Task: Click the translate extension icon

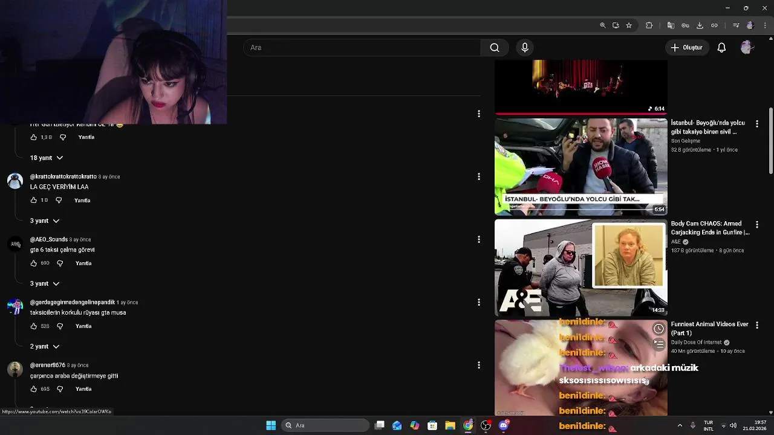Action: 671,25
